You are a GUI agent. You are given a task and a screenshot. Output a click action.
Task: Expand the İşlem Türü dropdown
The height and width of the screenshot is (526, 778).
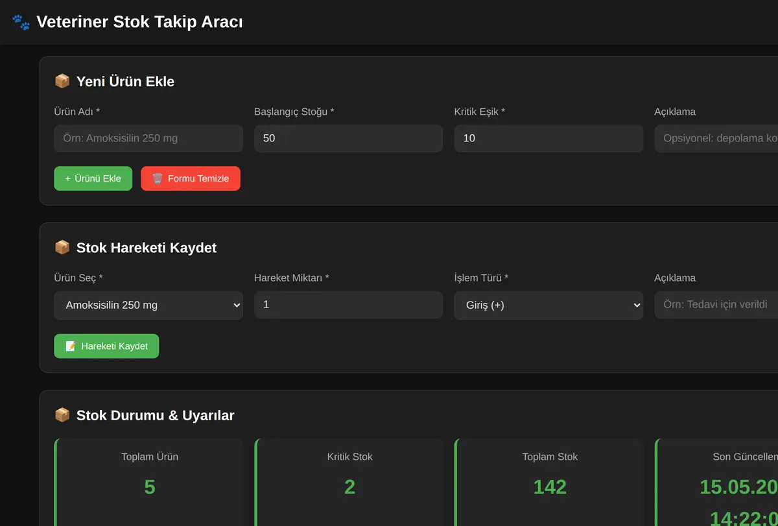coord(548,305)
